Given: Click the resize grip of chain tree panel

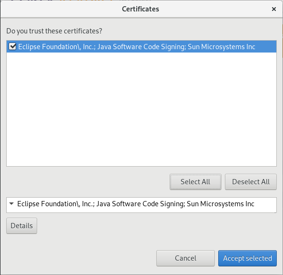Looking at the screenshot, I should click(x=275, y=212).
